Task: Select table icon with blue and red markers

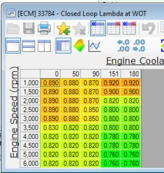Action: (129, 28)
